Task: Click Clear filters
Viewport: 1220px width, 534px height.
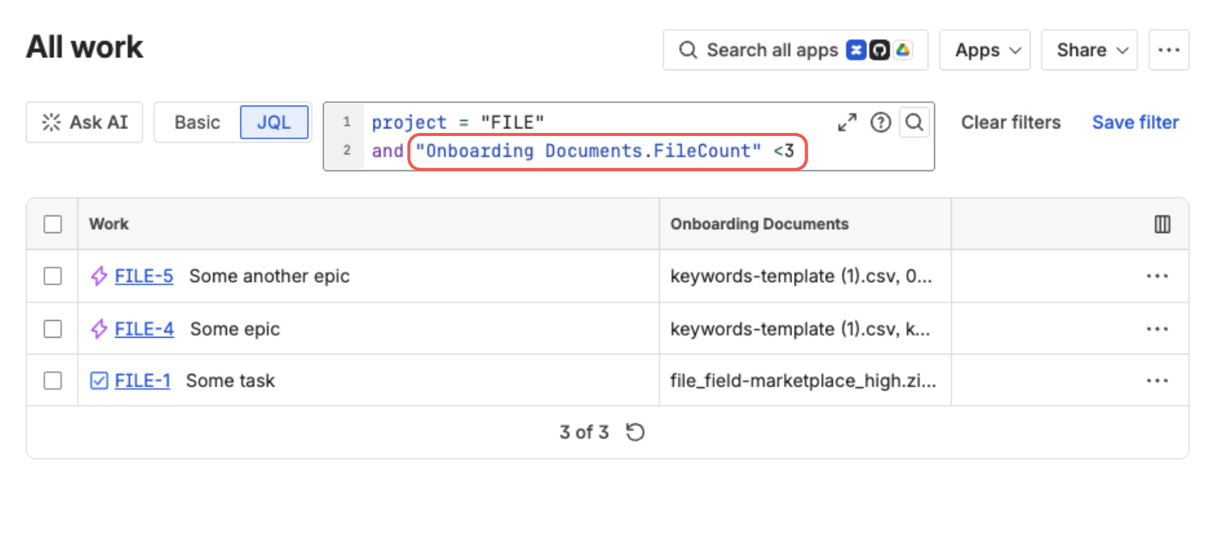Action: pos(1011,122)
